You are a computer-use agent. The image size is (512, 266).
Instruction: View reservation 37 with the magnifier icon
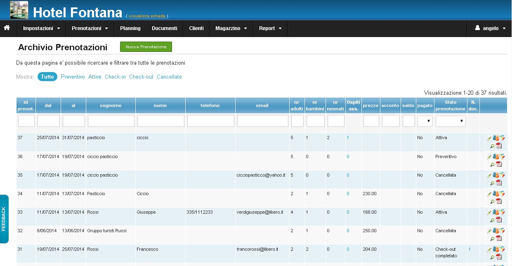(492, 146)
